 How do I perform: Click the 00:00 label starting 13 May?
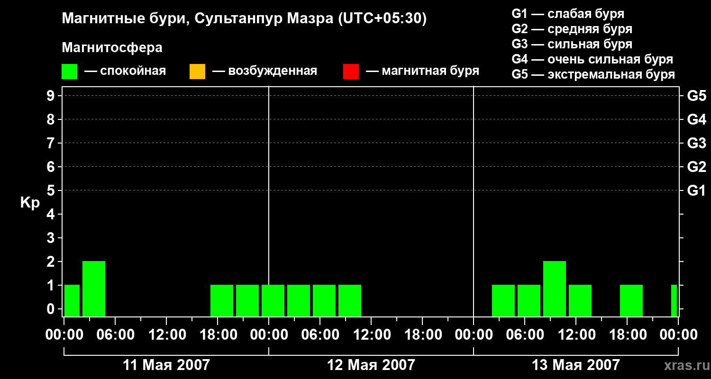coord(474,335)
